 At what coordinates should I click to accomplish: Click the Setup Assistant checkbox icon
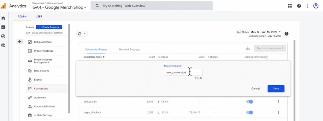[30, 42]
